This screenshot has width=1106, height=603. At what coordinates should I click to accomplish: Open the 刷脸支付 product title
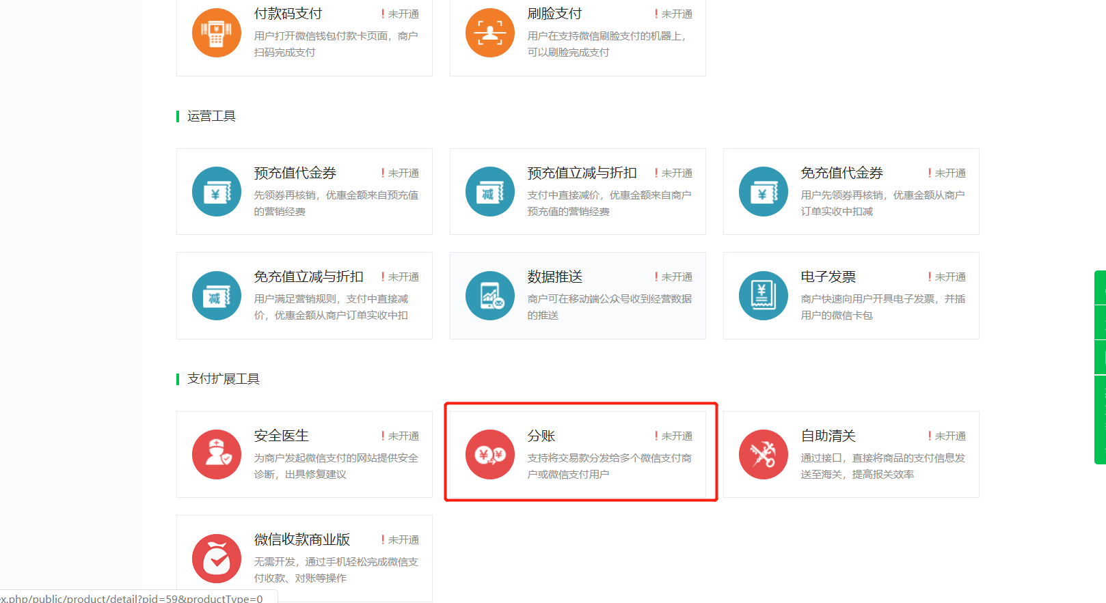click(554, 14)
